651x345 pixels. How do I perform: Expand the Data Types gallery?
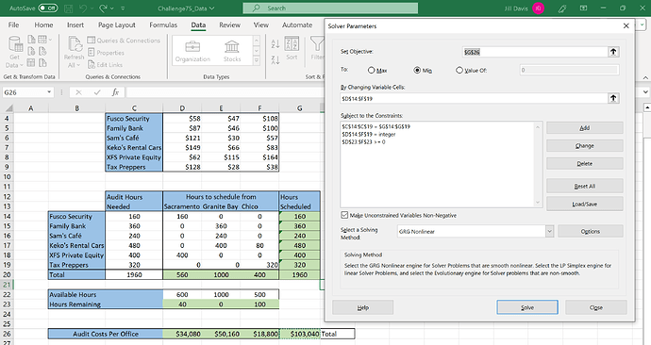pyautogui.click(x=257, y=61)
